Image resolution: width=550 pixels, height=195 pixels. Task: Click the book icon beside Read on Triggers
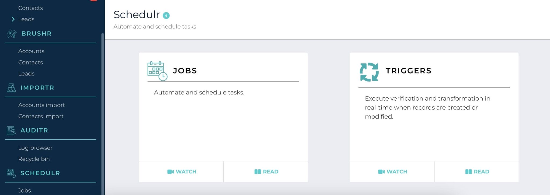(x=469, y=171)
